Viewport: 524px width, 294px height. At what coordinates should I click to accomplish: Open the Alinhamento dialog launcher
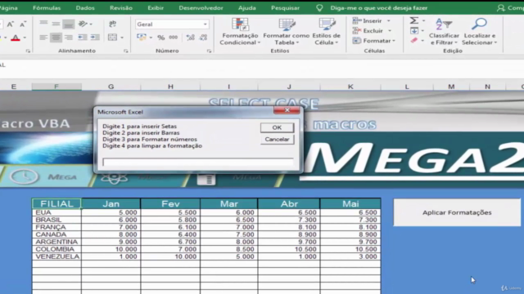[x=125, y=51]
